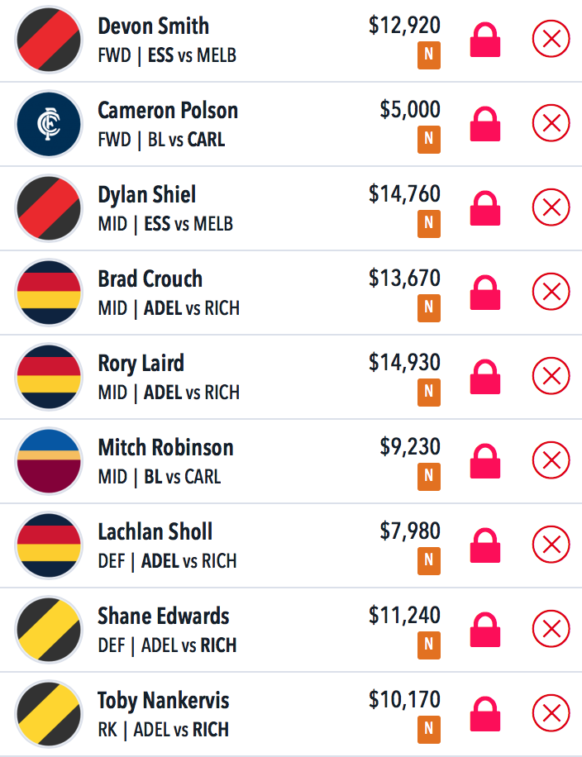The image size is (582, 757).
Task: Click the N badge under Lachlan Sholl's $7,980
Action: [x=429, y=560]
